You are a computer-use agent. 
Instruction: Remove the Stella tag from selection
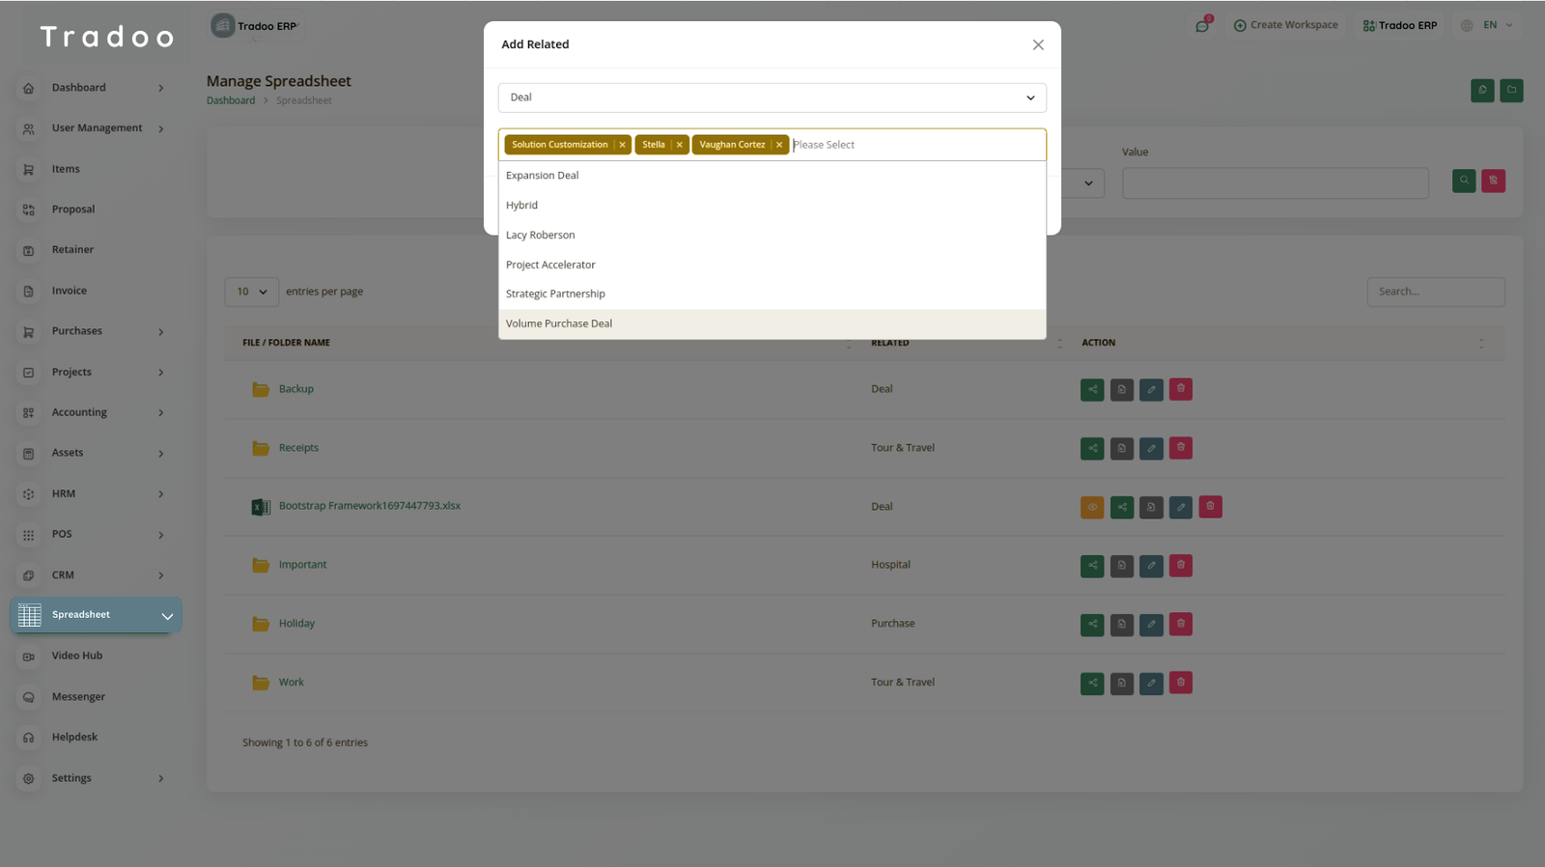click(x=679, y=145)
